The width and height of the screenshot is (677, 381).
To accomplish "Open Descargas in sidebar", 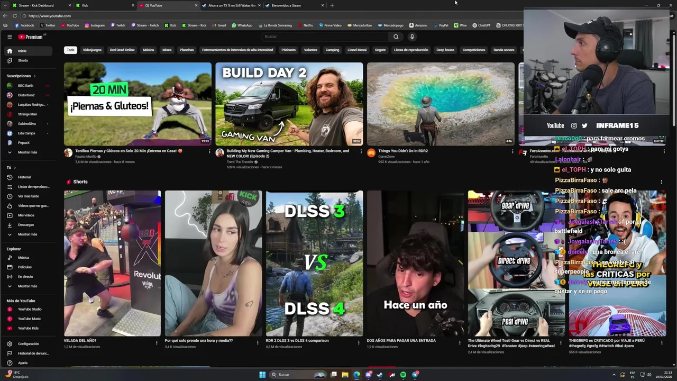I will pyautogui.click(x=29, y=224).
